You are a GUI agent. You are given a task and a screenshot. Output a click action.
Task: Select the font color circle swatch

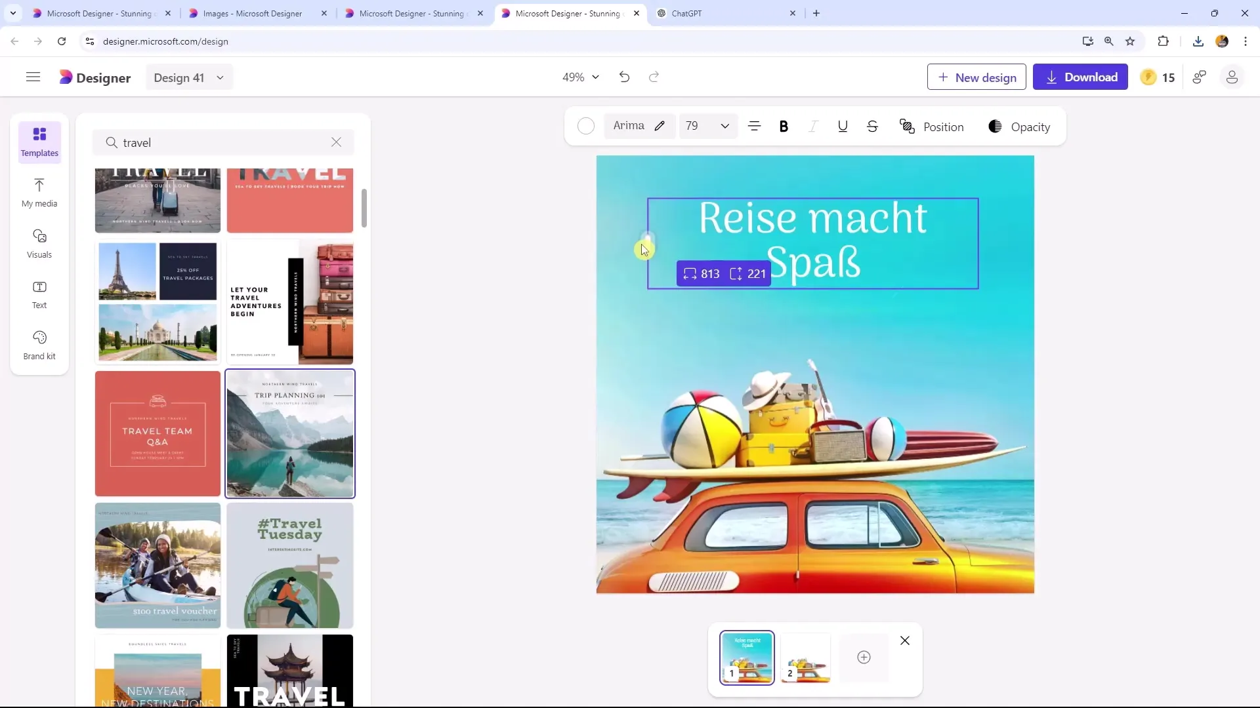pyautogui.click(x=586, y=127)
